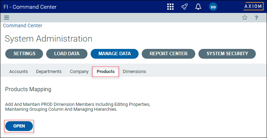267x138 pixels.
Task: Select the Products tab
Action: (106, 72)
